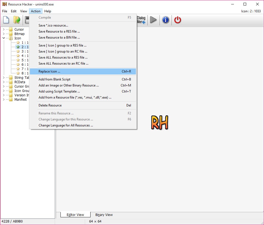Click the Dialog Menu toolbar icon
Screen dimensions: 264x225
click(x=141, y=20)
